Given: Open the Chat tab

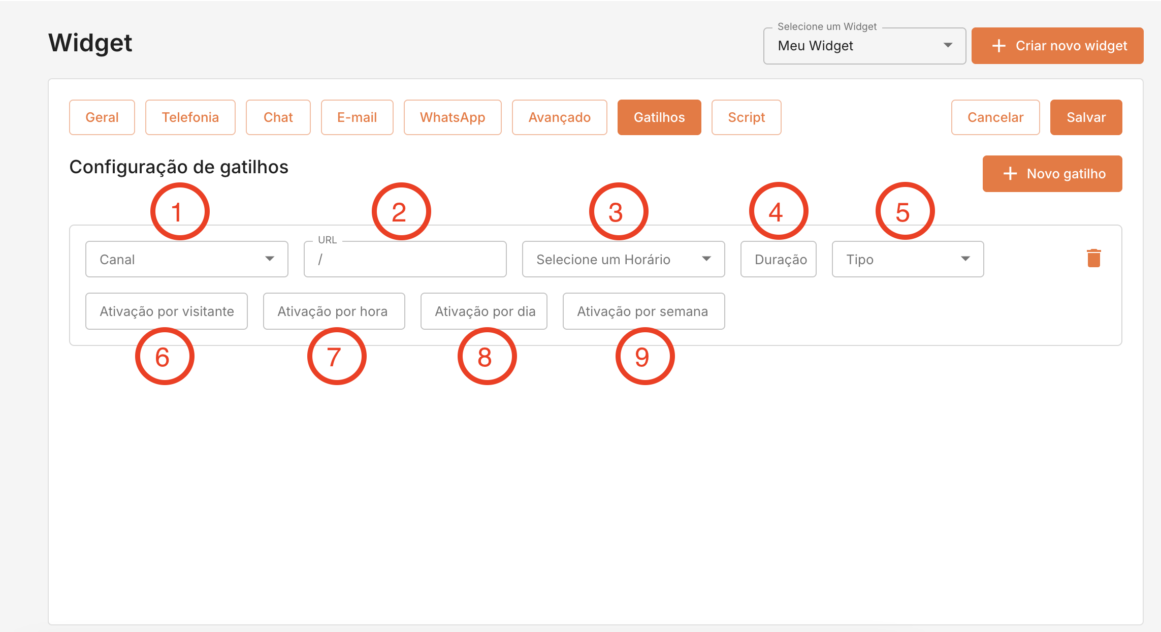Looking at the screenshot, I should click(278, 117).
